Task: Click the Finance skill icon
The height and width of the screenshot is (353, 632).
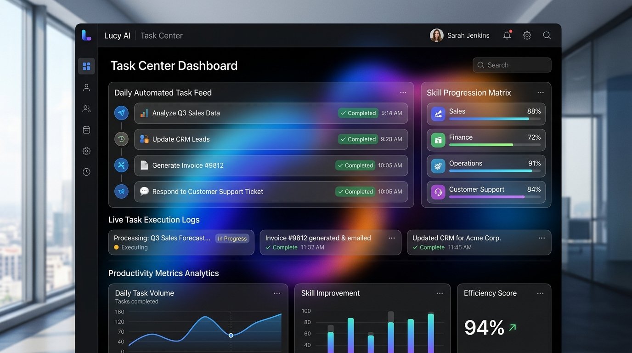Action: pyautogui.click(x=438, y=140)
